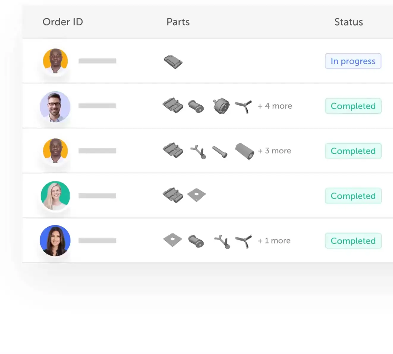Click the bracket arm part icon in row three

(x=198, y=151)
